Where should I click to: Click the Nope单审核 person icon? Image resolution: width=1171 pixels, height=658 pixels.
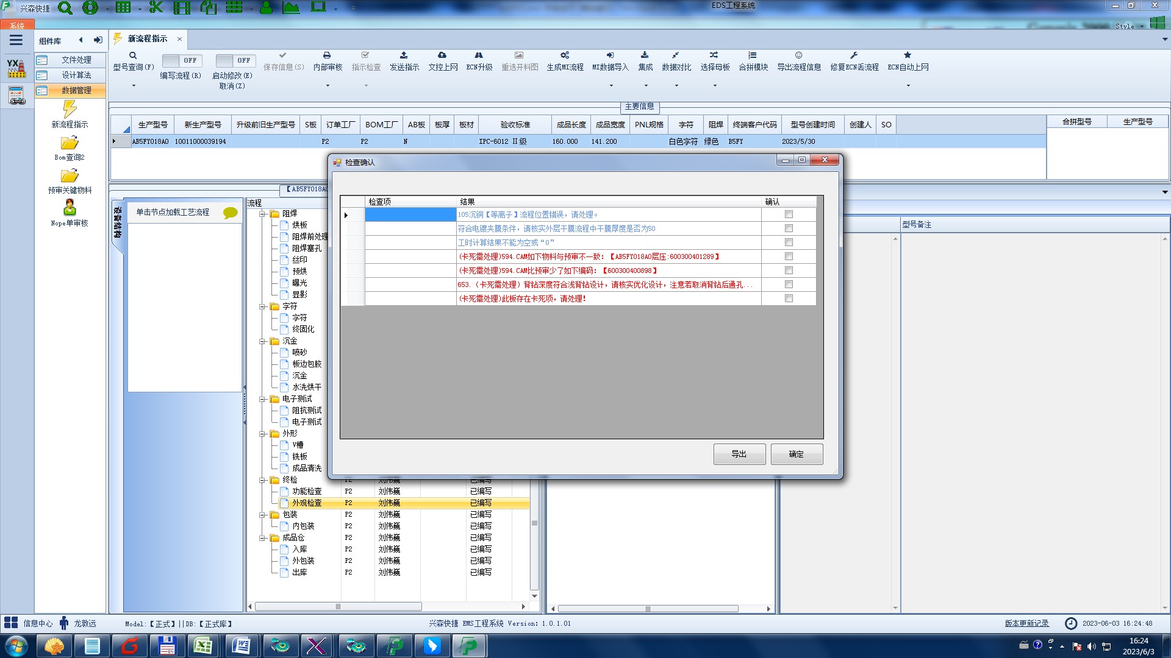tap(70, 208)
